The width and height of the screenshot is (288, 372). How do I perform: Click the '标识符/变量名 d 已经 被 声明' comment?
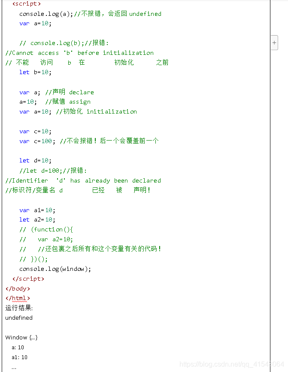coord(78,190)
